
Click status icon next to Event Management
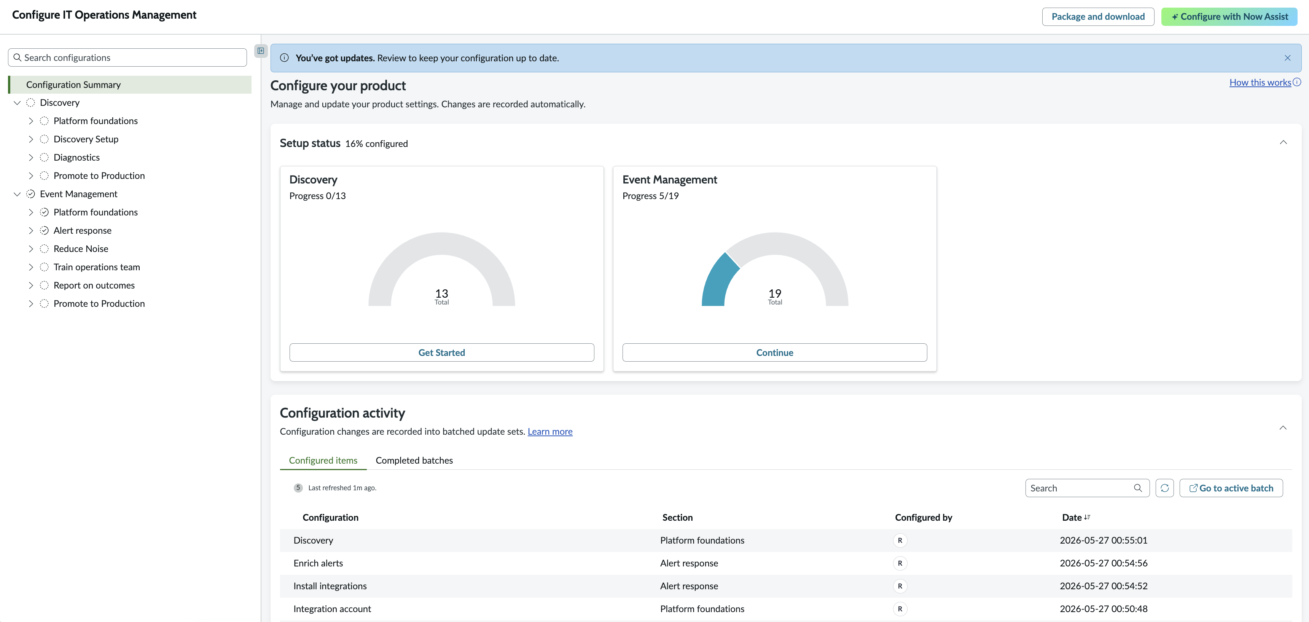tap(30, 194)
